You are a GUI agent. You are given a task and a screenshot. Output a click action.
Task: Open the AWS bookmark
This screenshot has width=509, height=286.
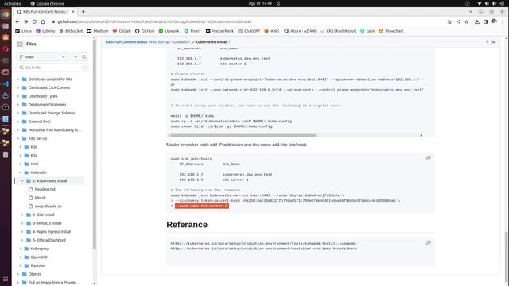click(272, 31)
